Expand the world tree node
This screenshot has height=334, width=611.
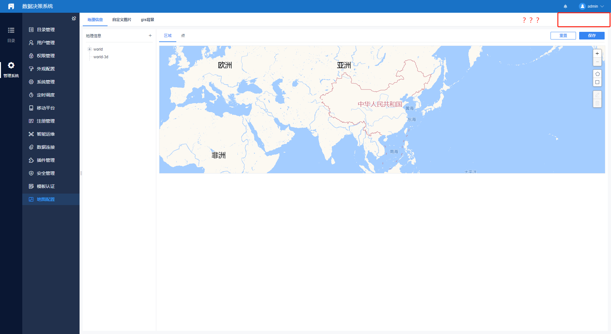[x=90, y=49]
